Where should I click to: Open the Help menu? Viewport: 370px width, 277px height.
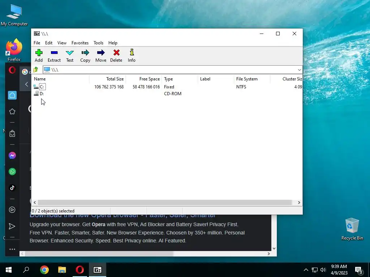click(x=113, y=43)
